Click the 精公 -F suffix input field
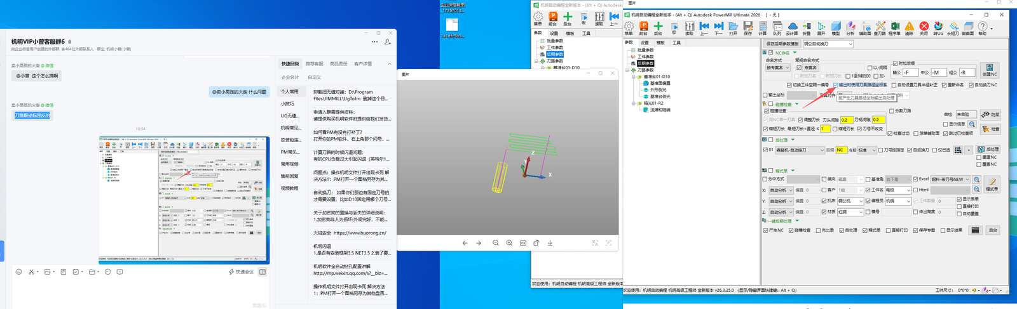 [x=911, y=72]
